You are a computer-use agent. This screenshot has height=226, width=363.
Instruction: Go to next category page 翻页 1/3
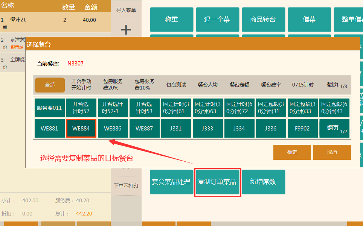point(337,85)
